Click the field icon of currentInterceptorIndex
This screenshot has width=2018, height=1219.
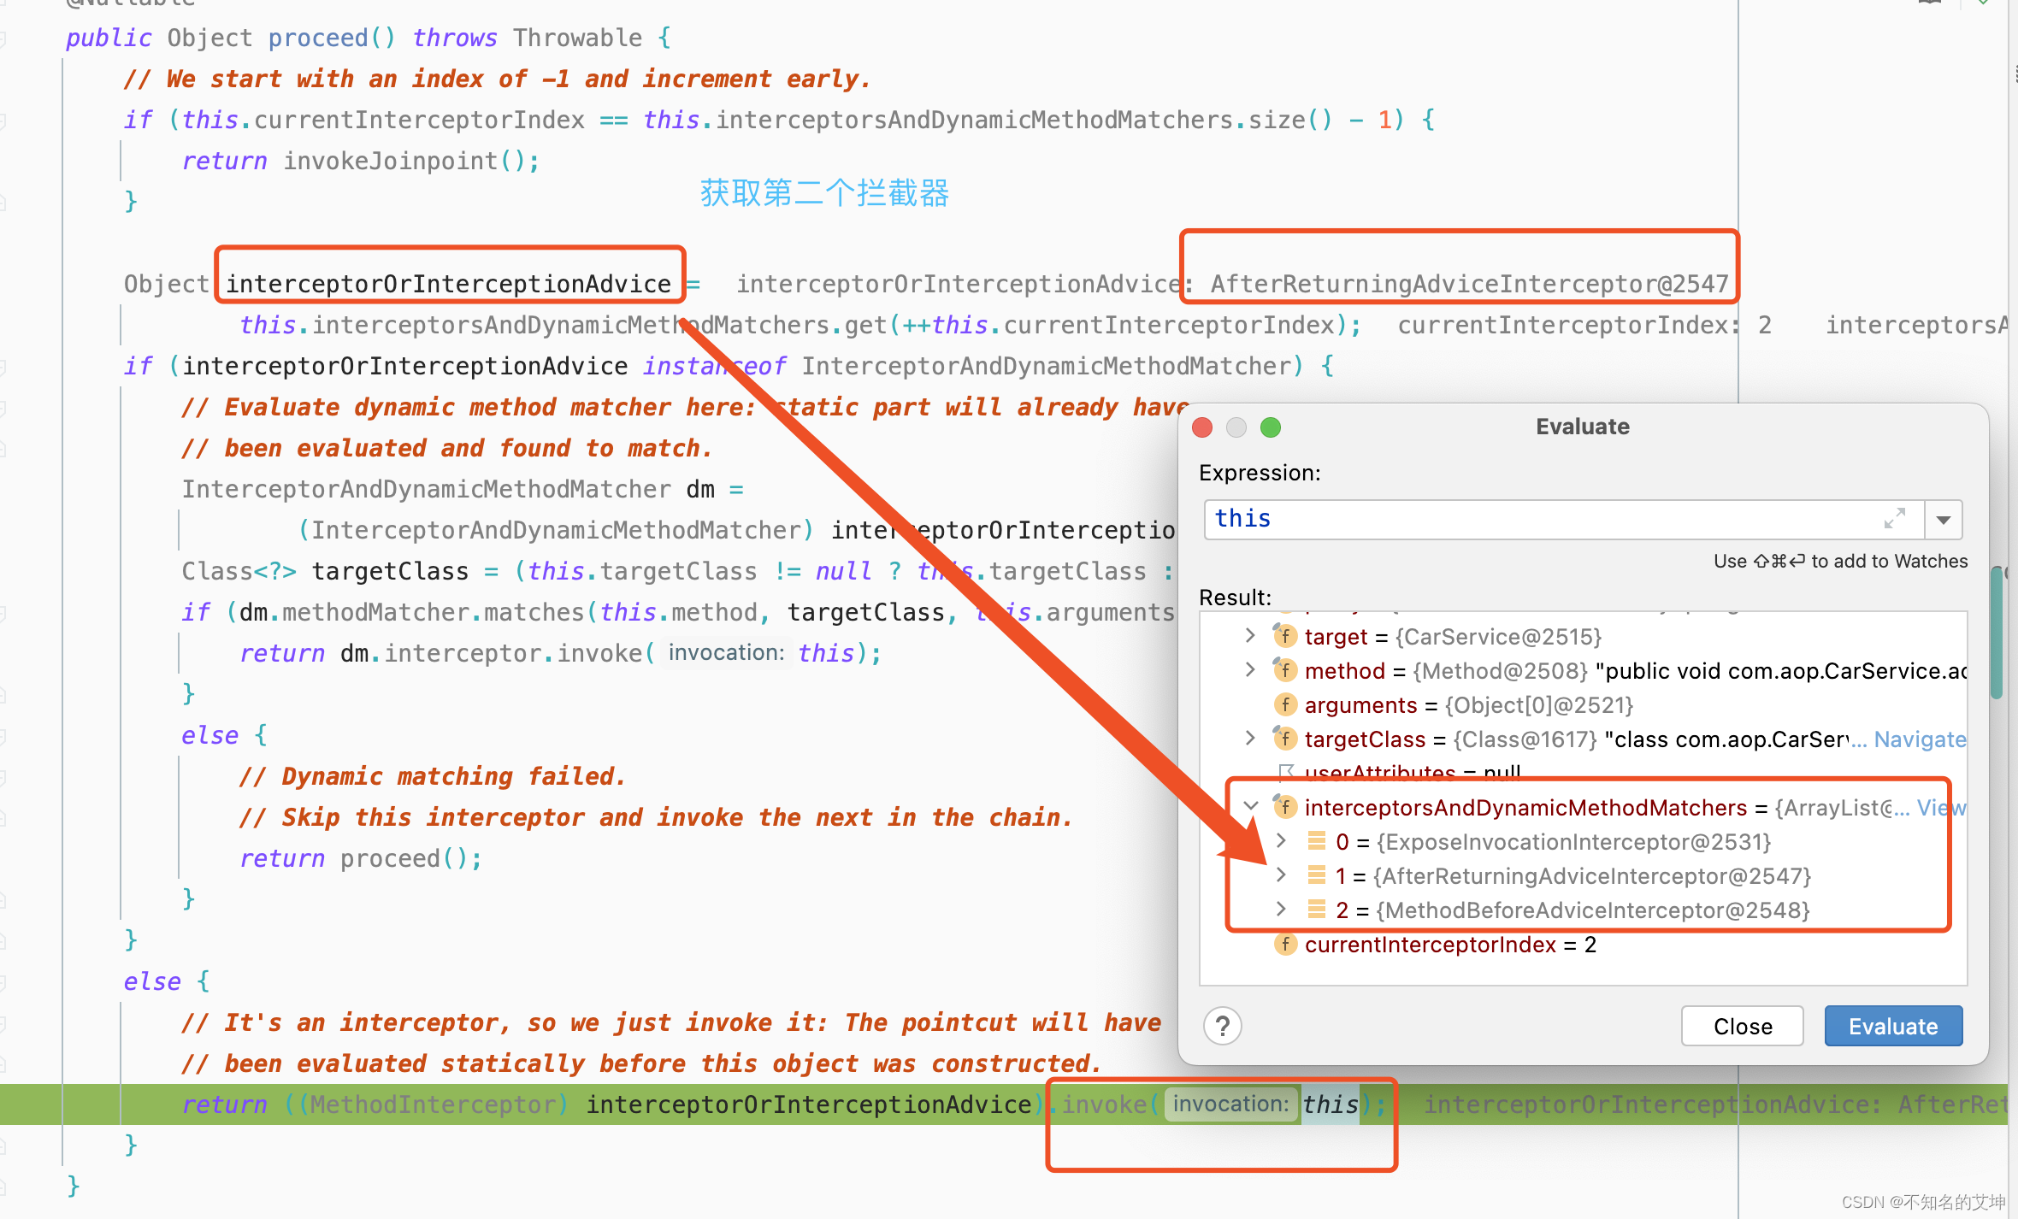pos(1284,944)
